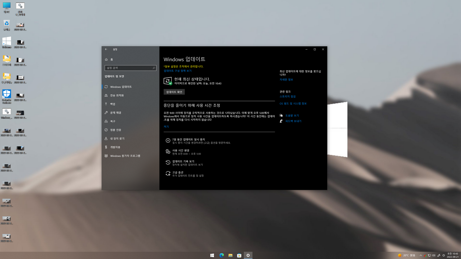Click the Windows 참가자 프로그램 icon
The height and width of the screenshot is (259, 461).
[106, 156]
